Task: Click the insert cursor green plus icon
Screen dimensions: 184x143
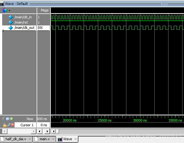Action: coord(11,119)
